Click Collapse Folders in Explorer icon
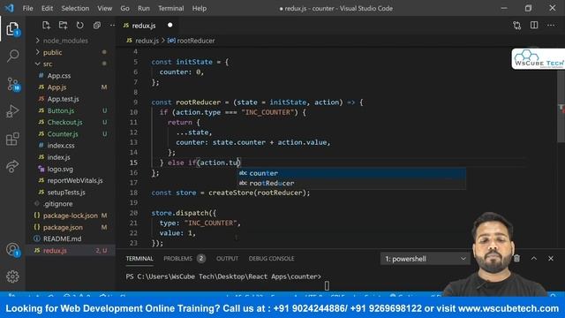This screenshot has width=565, height=318. (x=96, y=26)
